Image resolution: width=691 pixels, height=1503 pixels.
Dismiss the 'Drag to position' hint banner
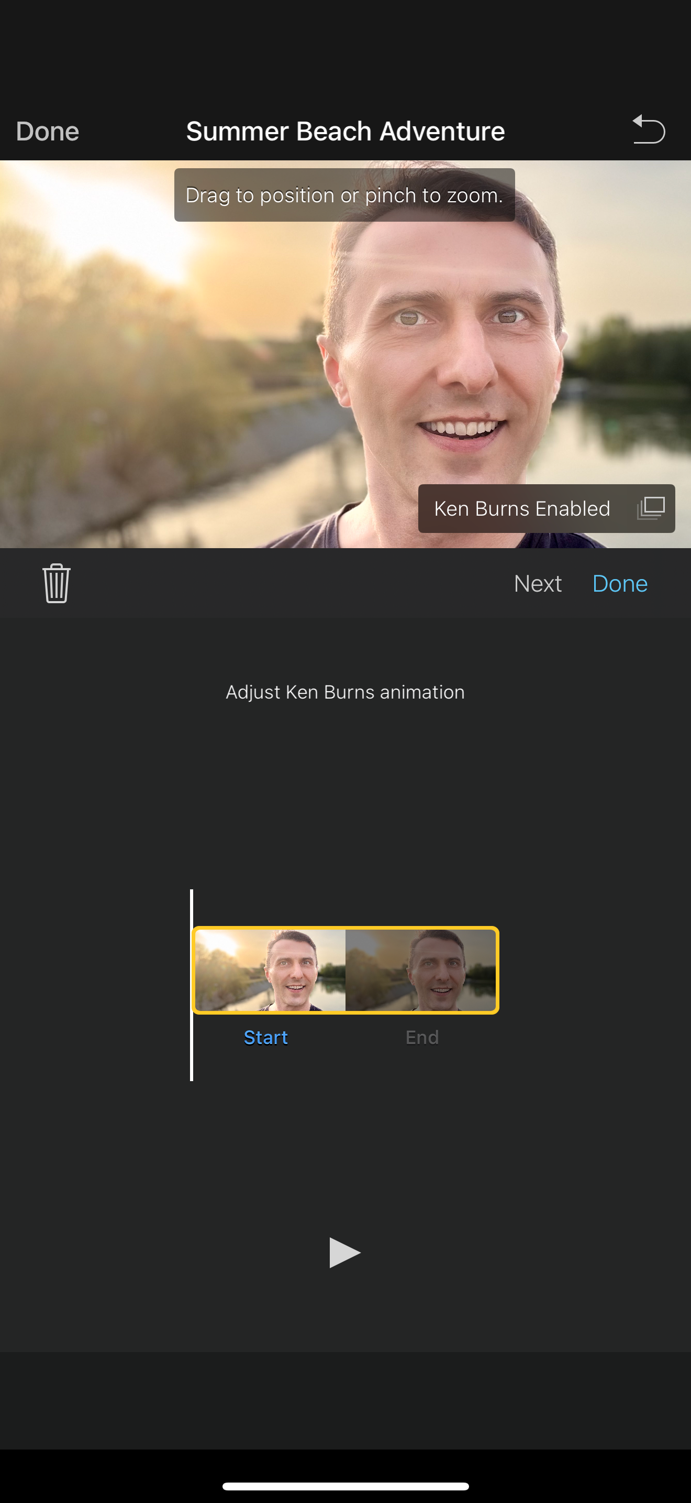344,195
